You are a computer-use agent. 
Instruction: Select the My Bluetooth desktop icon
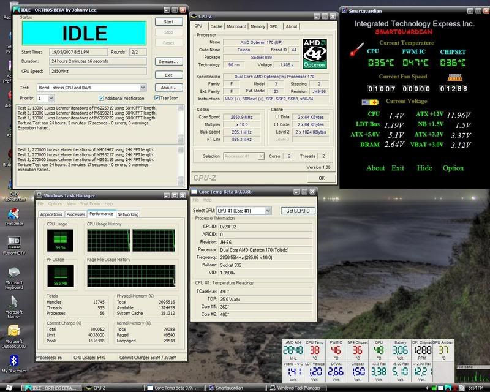click(x=13, y=364)
